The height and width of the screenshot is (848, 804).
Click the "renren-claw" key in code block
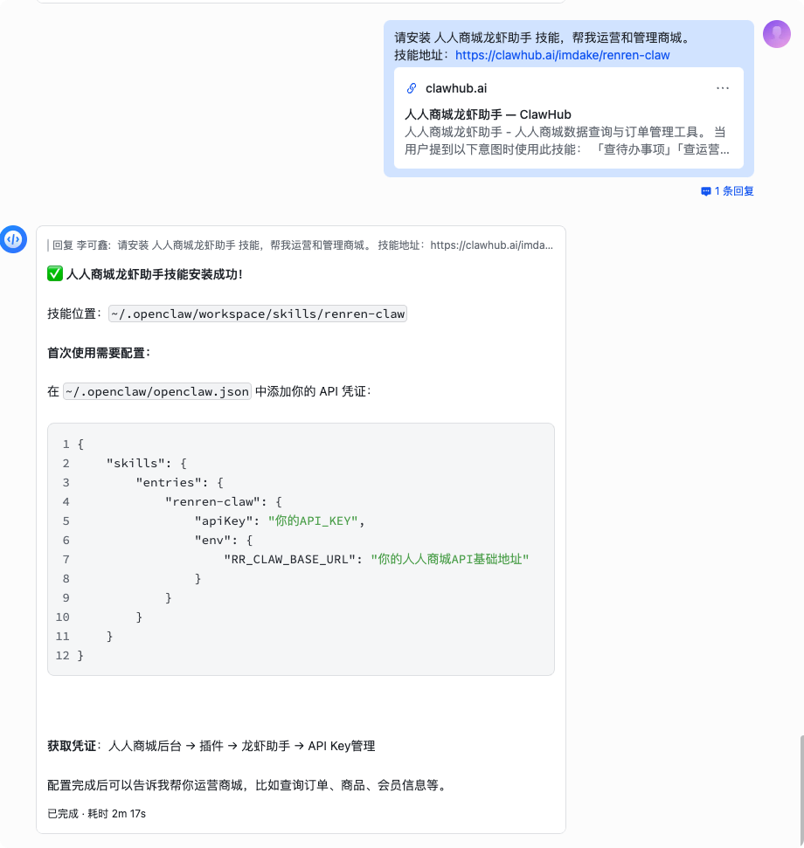(x=212, y=502)
